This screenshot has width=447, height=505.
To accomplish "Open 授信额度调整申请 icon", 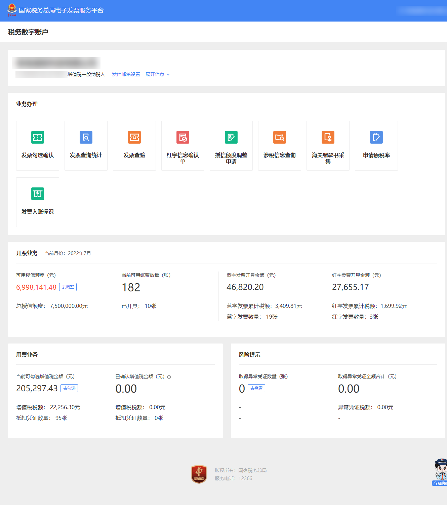I will click(231, 137).
